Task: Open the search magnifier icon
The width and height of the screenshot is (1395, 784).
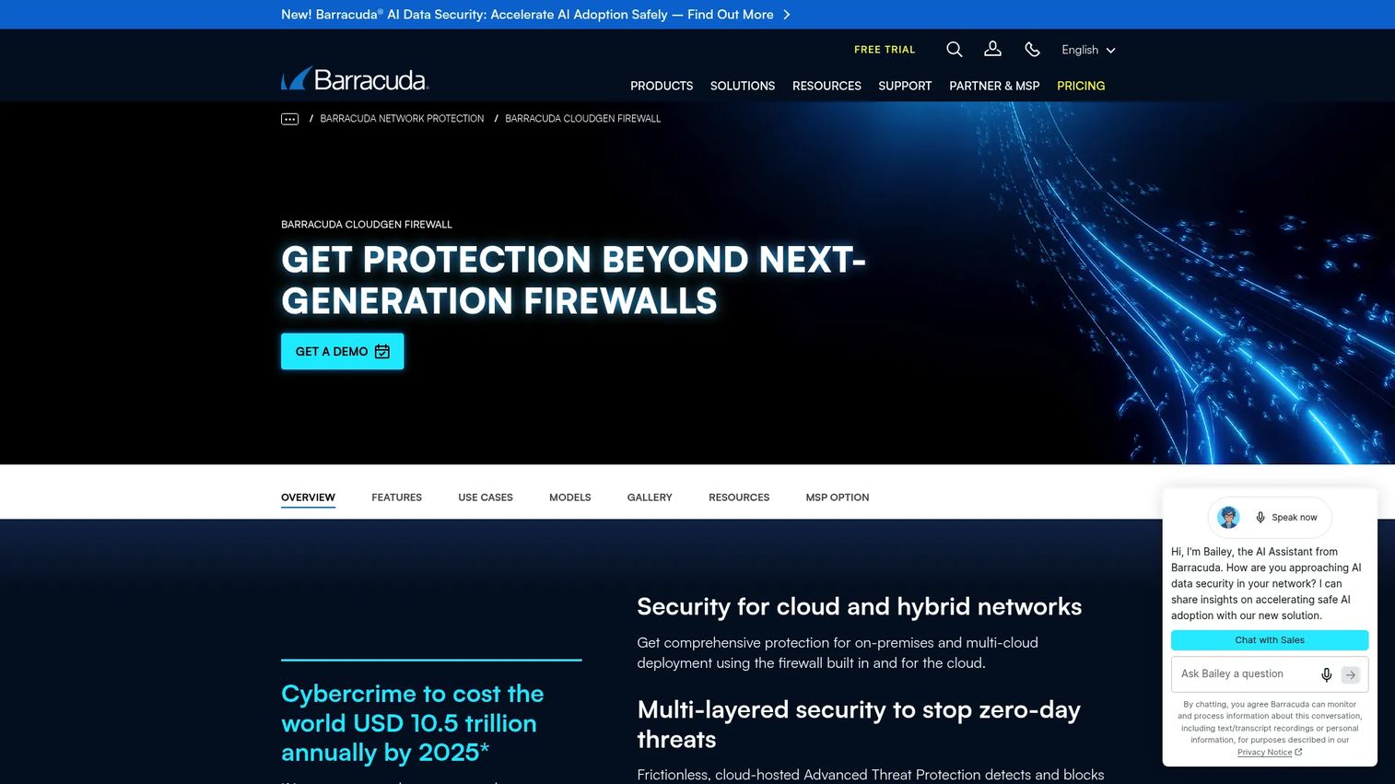Action: [955, 50]
